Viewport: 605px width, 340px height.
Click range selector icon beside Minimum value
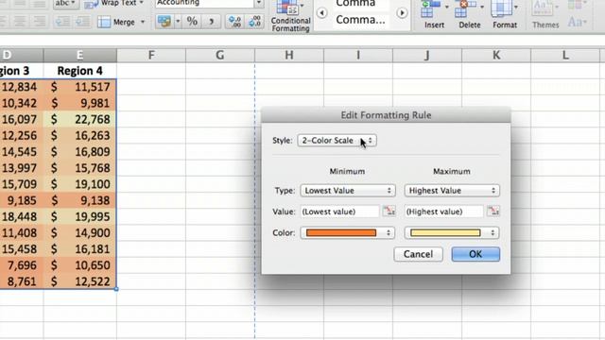pos(389,211)
